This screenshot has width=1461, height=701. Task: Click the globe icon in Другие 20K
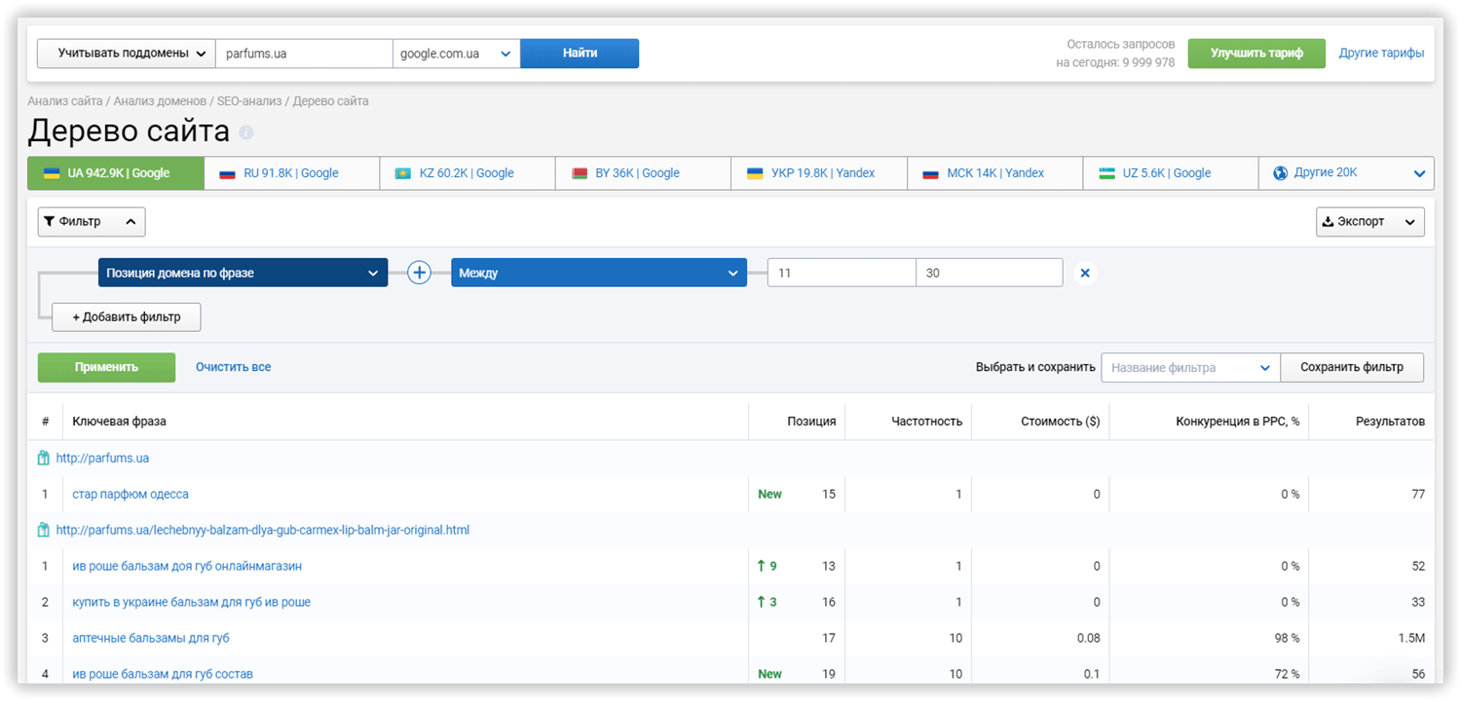pos(1281,173)
